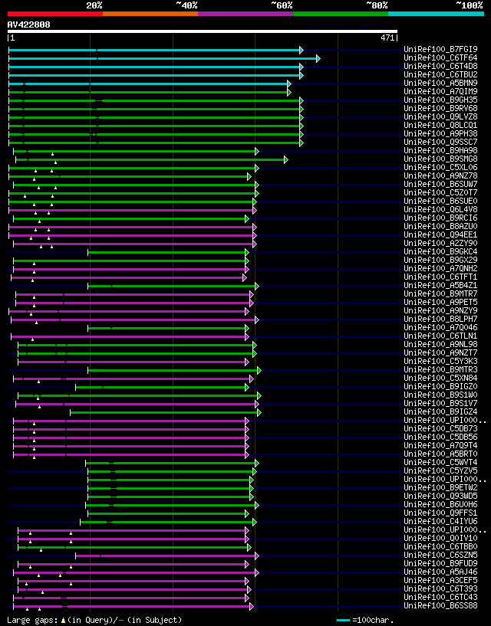491x626 pixels.
Task: Select the UniRef100_B9ETW2 label
Action: click(440, 487)
